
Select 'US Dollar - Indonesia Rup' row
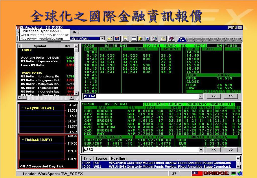coord(46,92)
